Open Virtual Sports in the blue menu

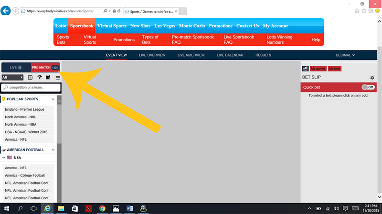point(112,26)
